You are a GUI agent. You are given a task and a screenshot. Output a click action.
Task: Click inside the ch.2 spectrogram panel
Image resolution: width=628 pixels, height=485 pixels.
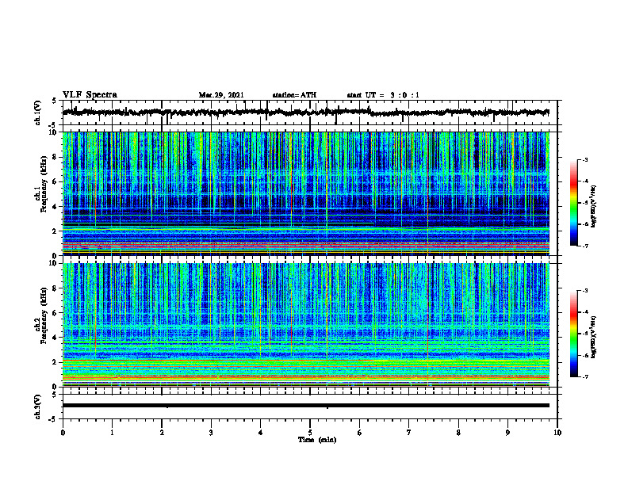click(306, 325)
